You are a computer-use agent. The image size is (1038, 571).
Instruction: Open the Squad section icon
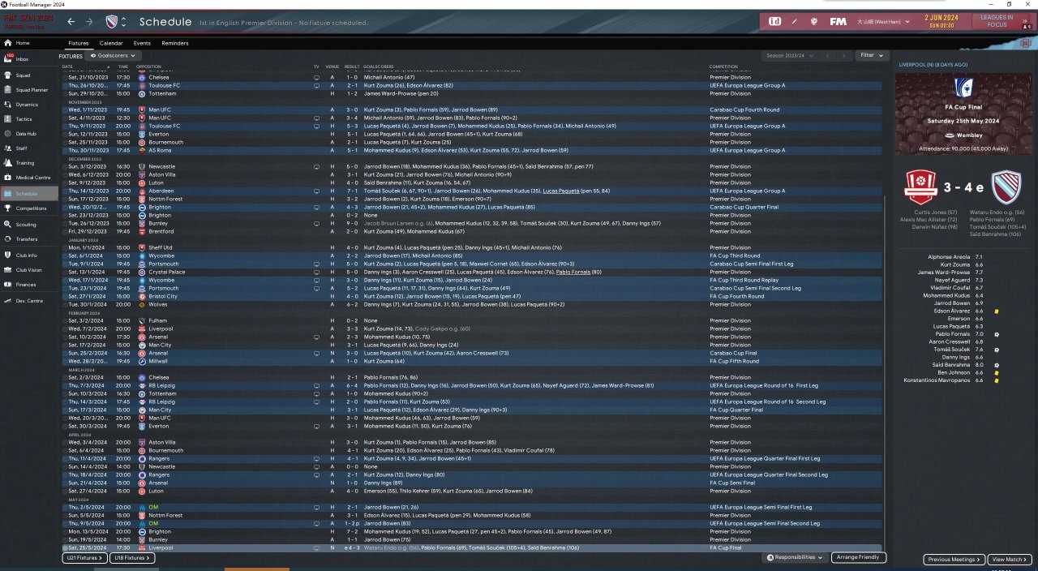point(8,75)
